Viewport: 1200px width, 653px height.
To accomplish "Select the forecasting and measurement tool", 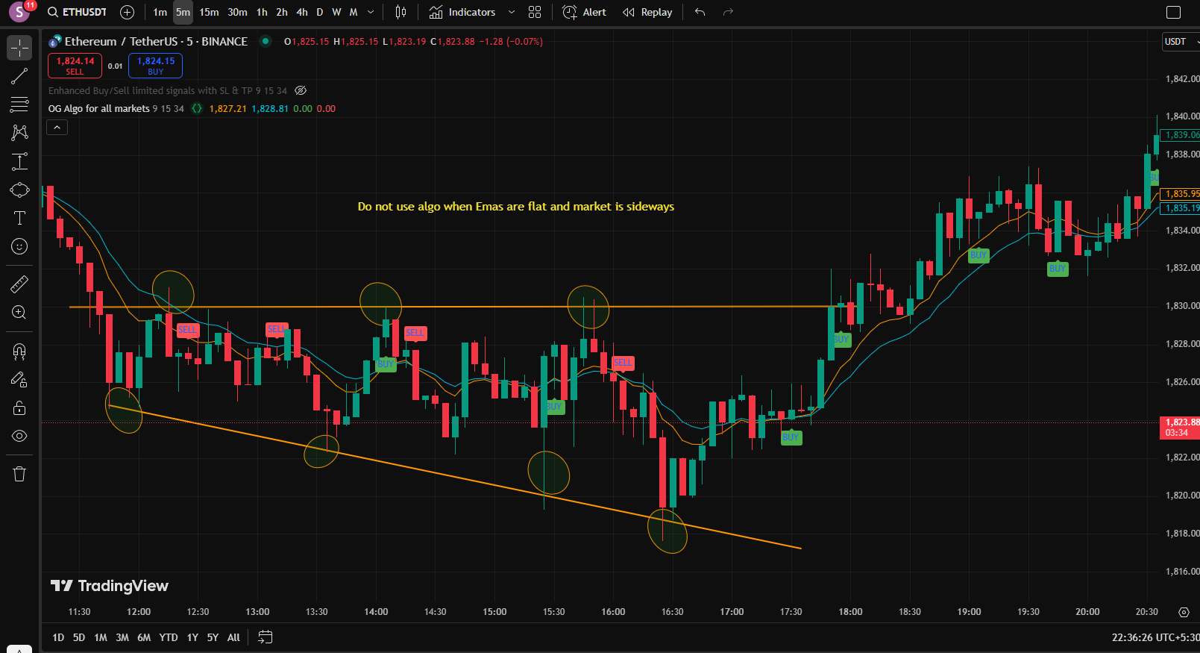I will (19, 161).
